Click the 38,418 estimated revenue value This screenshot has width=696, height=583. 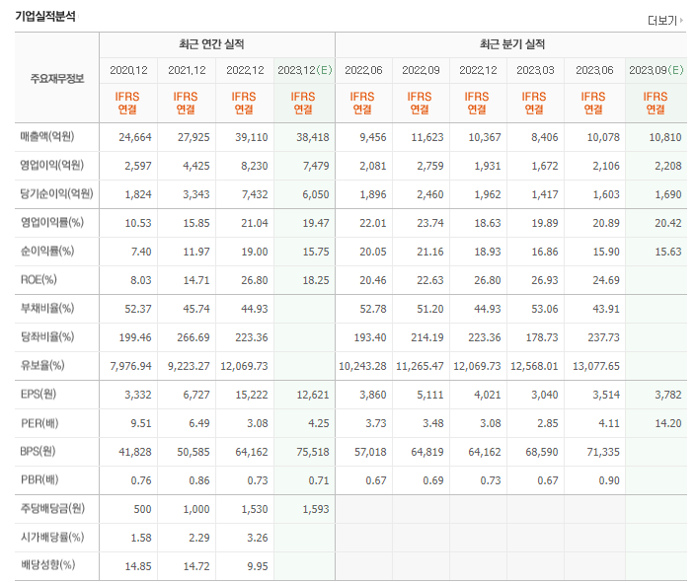click(x=313, y=137)
